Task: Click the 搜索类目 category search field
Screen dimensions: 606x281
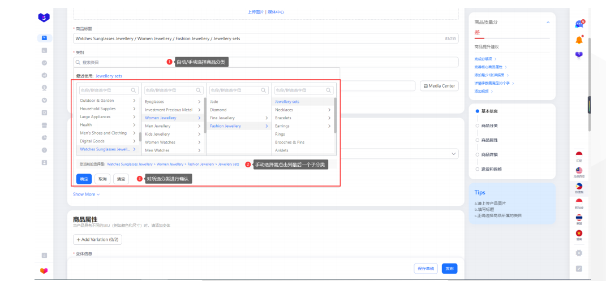Action: click(x=119, y=62)
